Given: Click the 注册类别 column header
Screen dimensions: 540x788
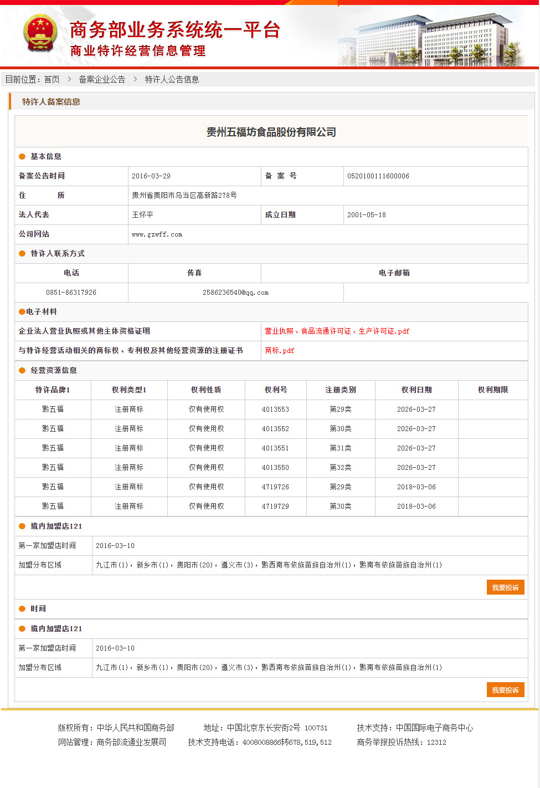Looking at the screenshot, I should 341,390.
